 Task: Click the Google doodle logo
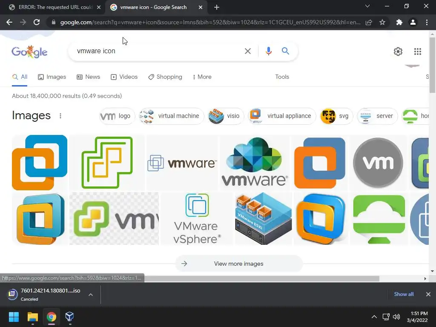point(29,52)
